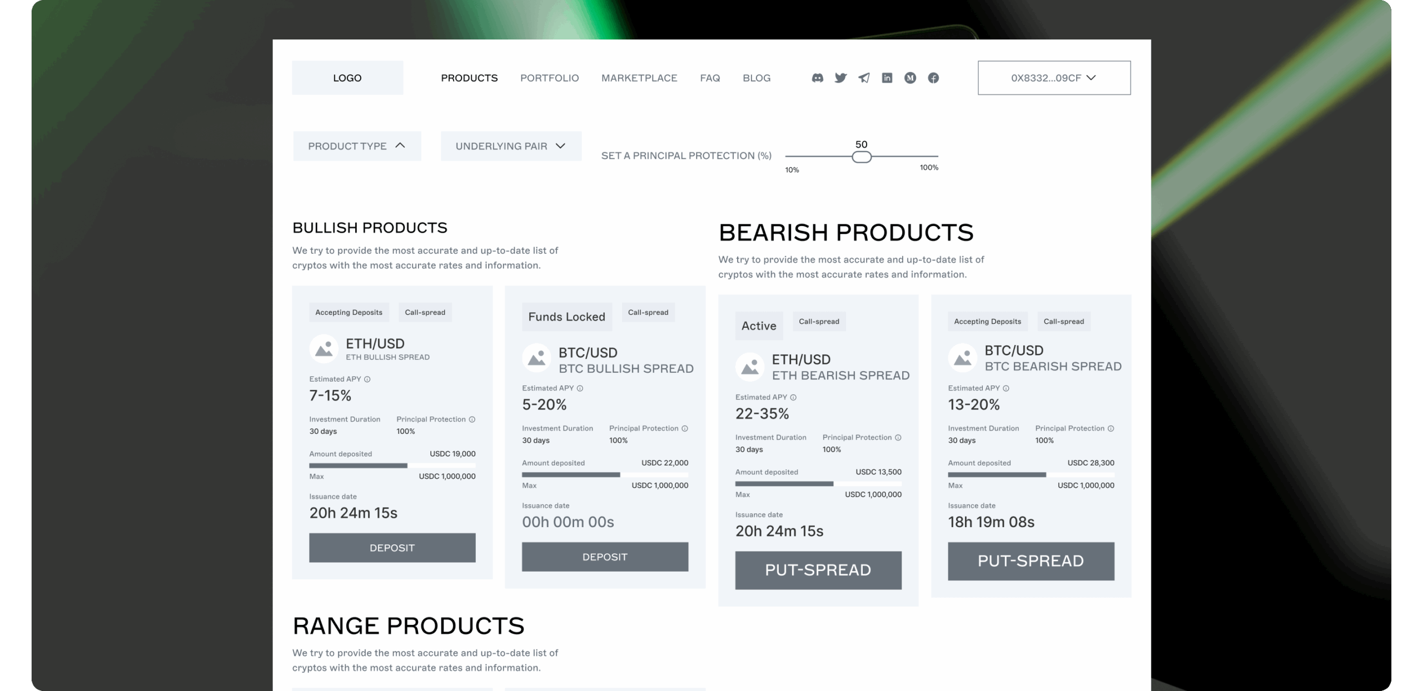Click the LOGO placeholder
This screenshot has width=1423, height=691.
coord(347,78)
